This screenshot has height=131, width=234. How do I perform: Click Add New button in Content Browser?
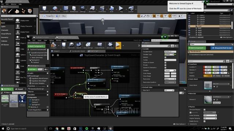[x=7, y=89]
